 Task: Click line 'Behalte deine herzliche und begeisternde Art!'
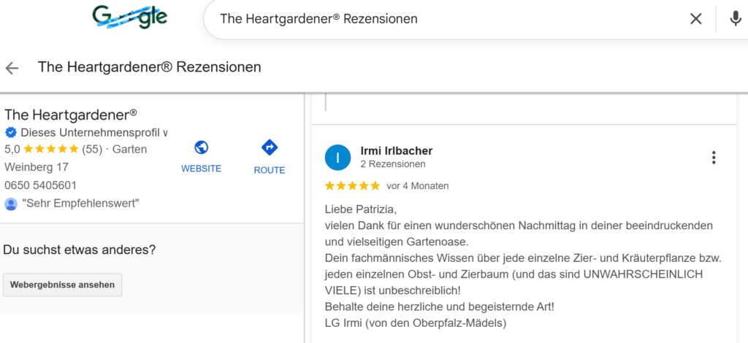click(x=439, y=307)
